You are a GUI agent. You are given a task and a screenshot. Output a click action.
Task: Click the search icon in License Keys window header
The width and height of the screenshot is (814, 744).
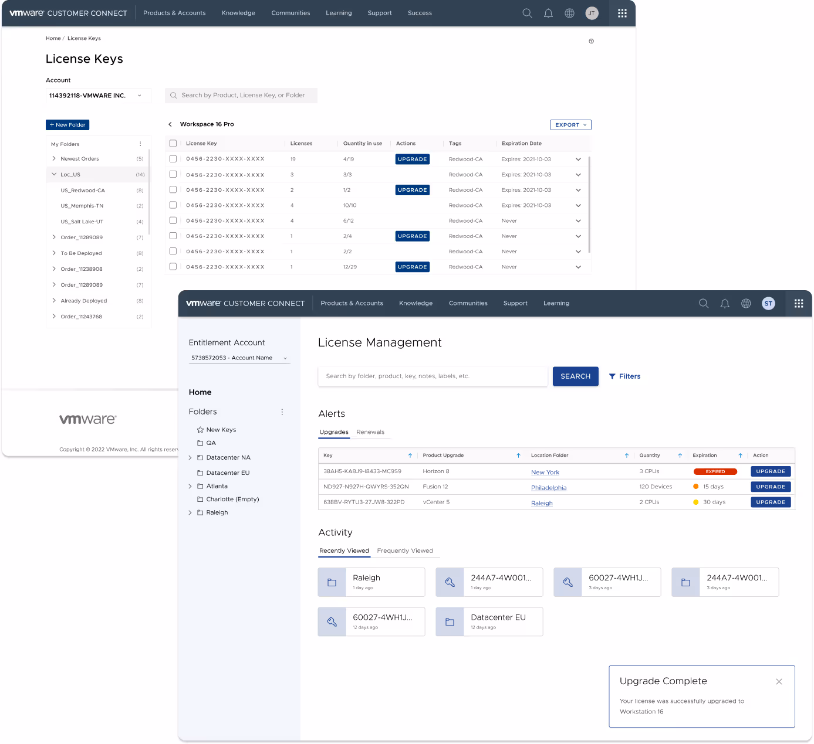(527, 13)
